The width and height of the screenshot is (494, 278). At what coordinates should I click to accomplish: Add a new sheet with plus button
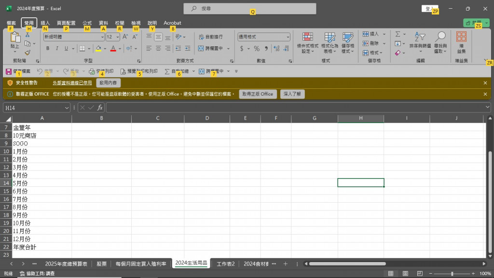[x=286, y=264]
